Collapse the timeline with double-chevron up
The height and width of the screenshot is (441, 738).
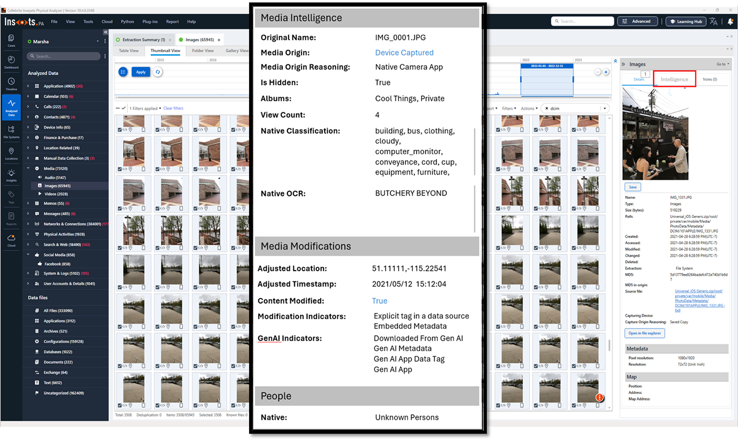pos(615,61)
